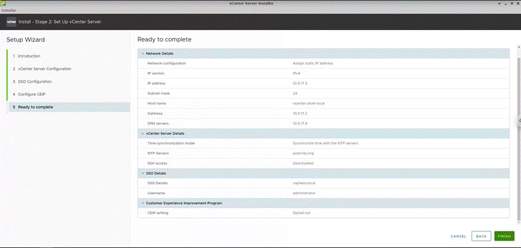
Task: Click the host name vcenter.oliver.local
Action: [309, 103]
